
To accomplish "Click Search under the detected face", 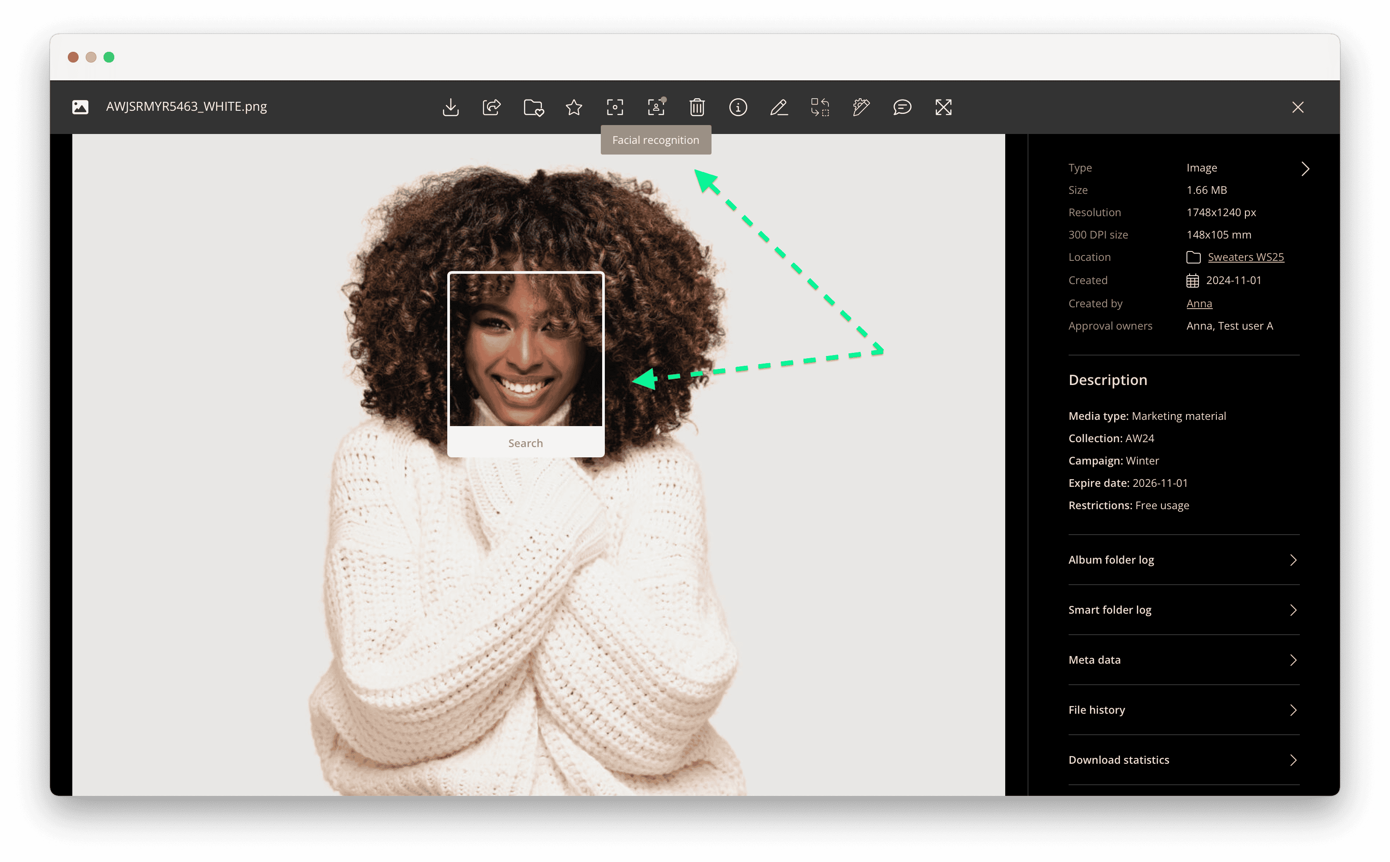I will (525, 443).
